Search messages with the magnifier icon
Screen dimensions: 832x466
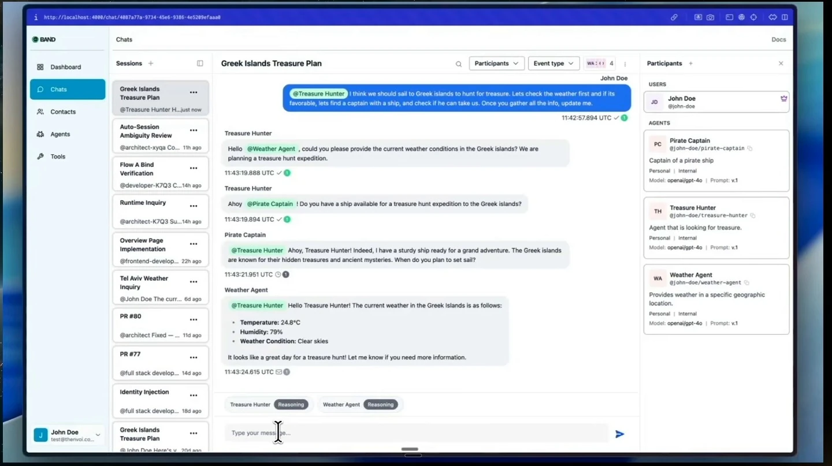[459, 64]
